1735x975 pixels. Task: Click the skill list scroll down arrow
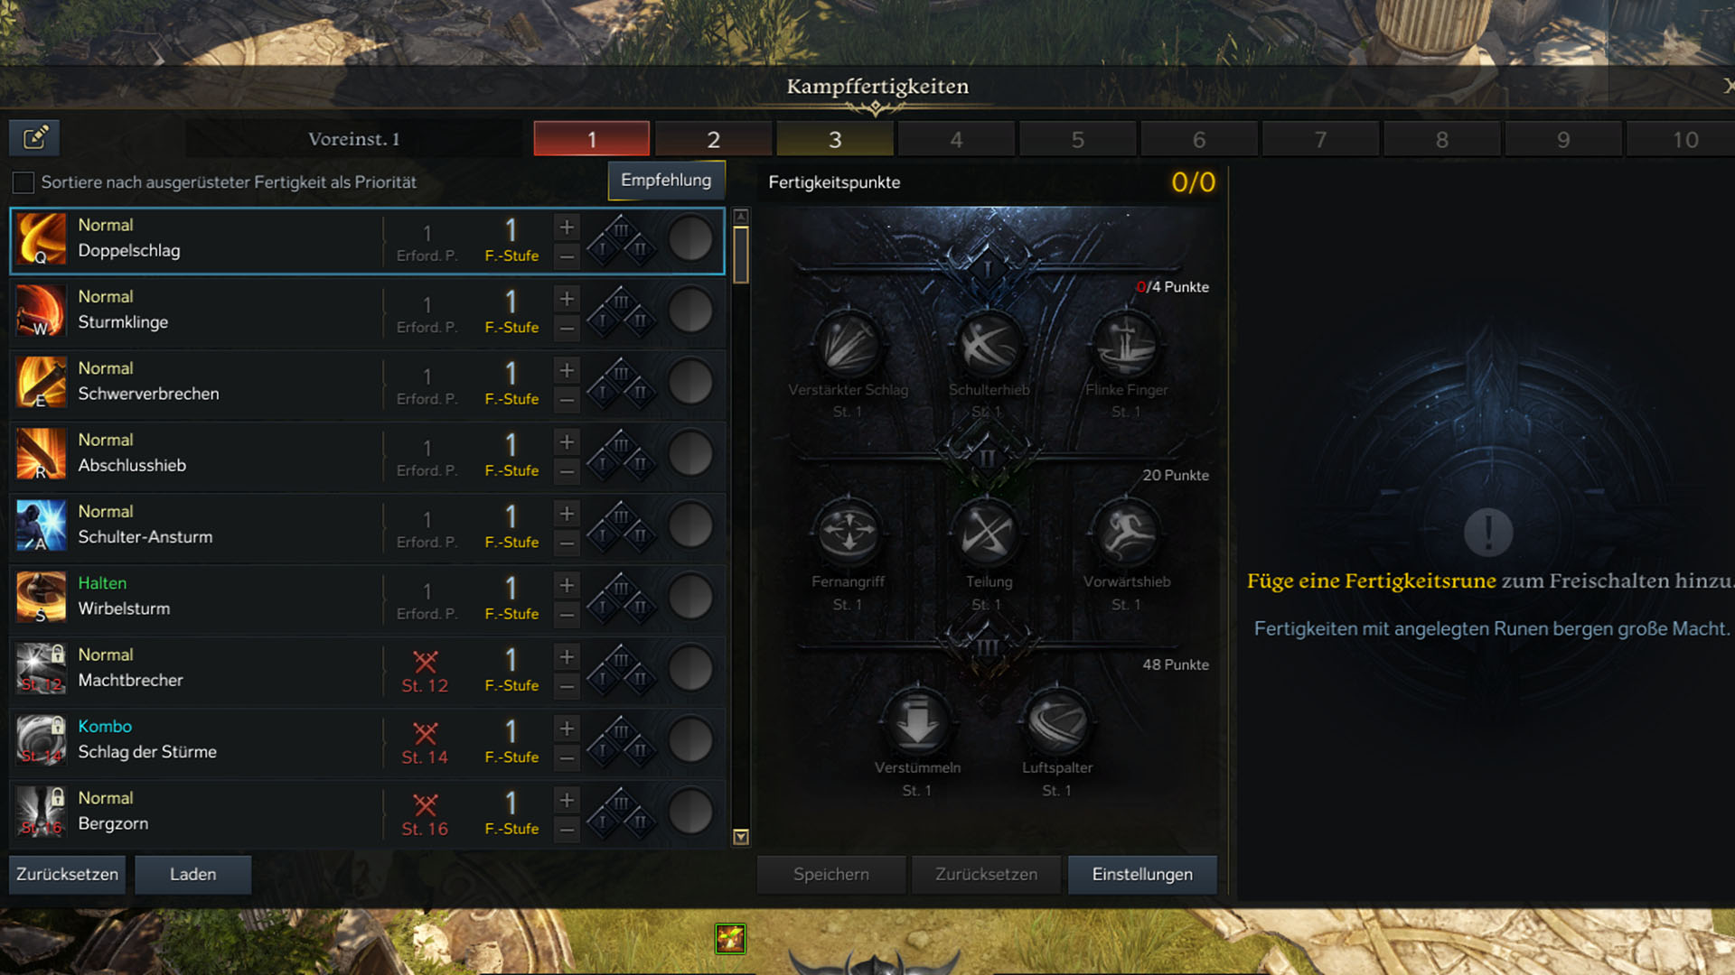[741, 837]
